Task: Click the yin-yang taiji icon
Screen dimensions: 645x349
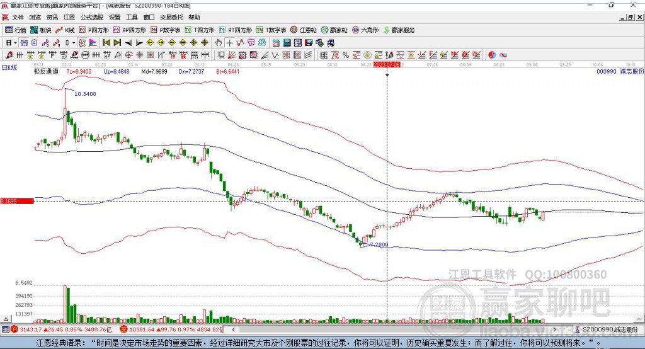Action: coord(492,55)
